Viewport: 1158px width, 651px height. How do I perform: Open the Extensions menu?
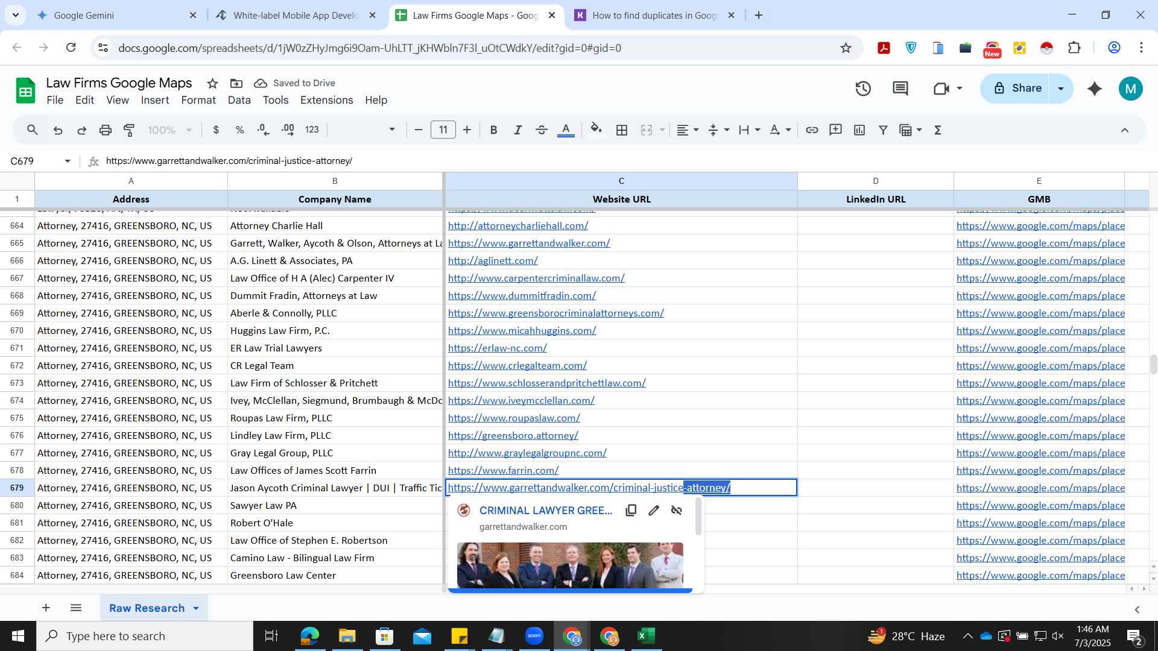pyautogui.click(x=326, y=100)
